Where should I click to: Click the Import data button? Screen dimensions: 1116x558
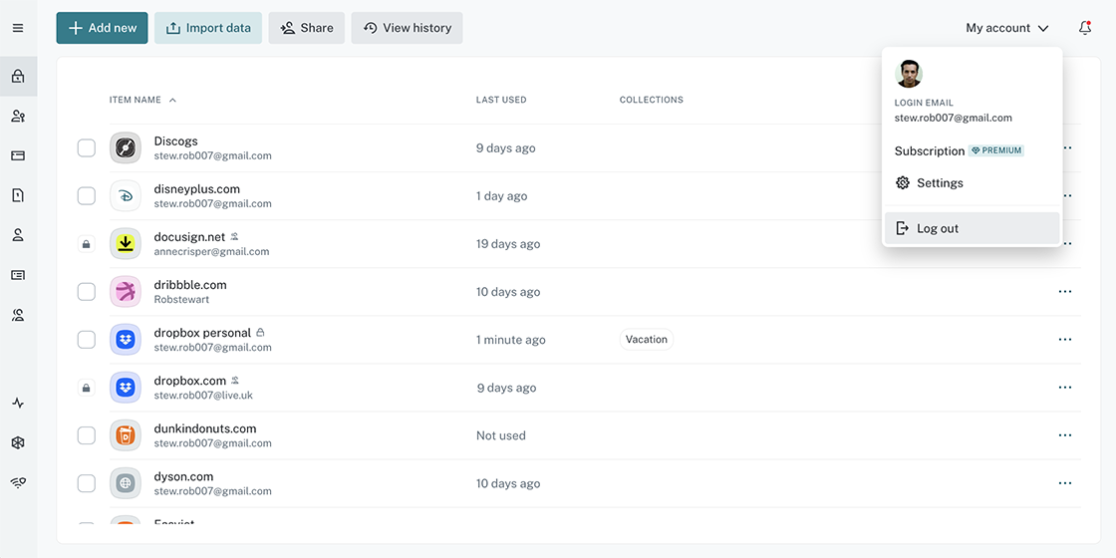pos(208,28)
